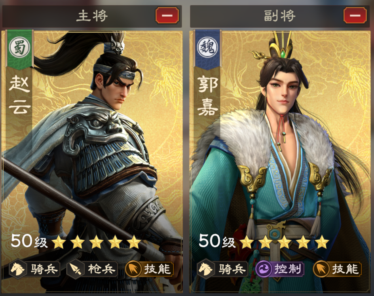Image resolution: width=374 pixels, height=296 pixels.
Task: Click Guo Jia's 控制 label
Action: click(287, 269)
